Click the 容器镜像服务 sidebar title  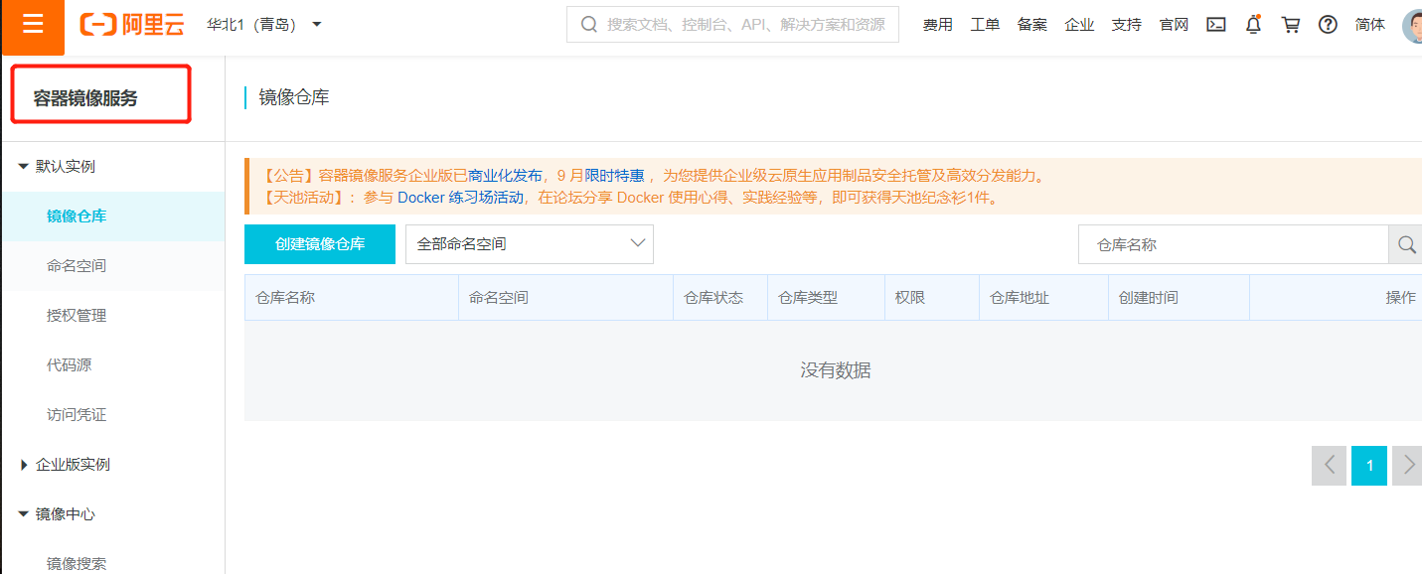[85, 98]
